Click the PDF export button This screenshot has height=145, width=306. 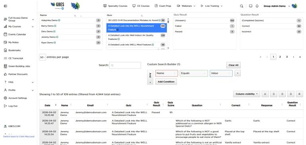coord(291,94)
